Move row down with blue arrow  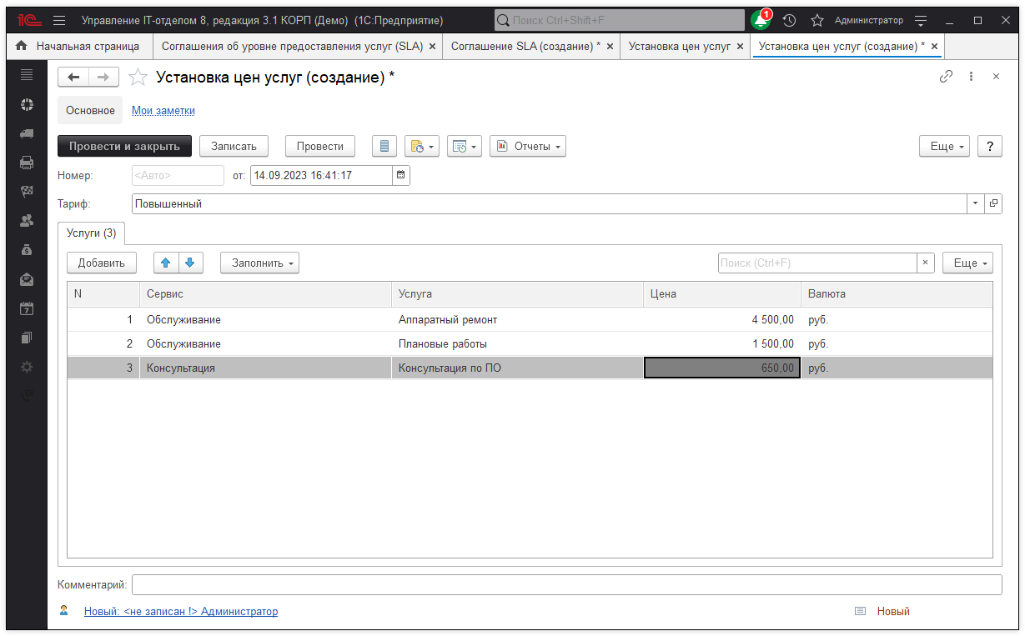point(190,263)
